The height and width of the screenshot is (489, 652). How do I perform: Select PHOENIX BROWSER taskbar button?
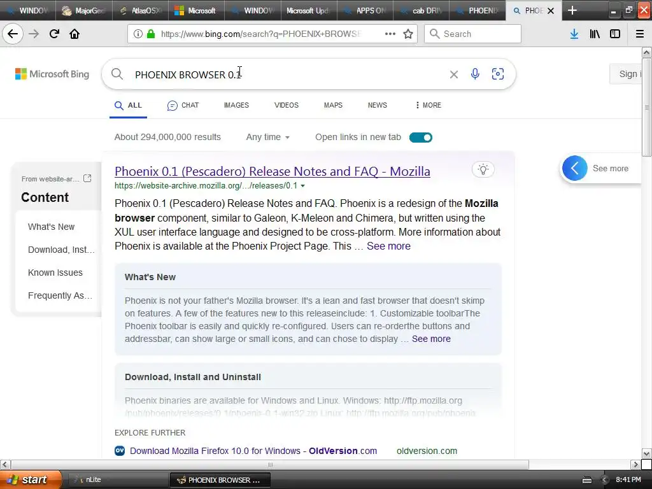click(x=220, y=480)
